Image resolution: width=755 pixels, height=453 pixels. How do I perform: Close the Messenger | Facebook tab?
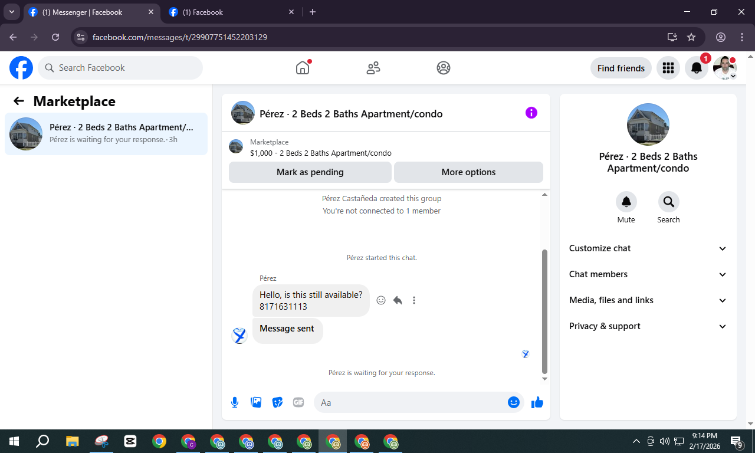tap(151, 12)
